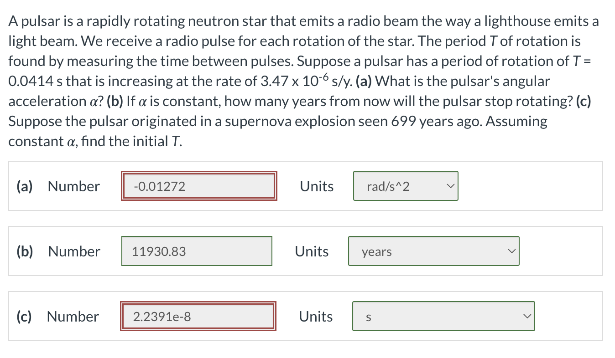Viewport: 615px width, 358px height.
Task: Select the part (b) label
Action: coord(24,251)
